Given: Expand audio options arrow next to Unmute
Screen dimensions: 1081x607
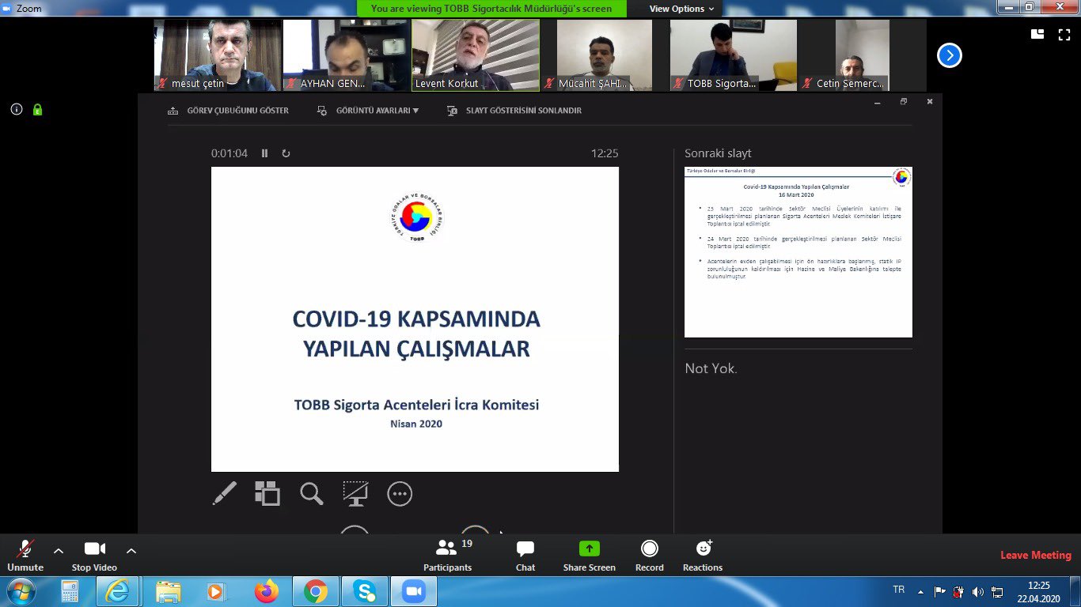Looking at the screenshot, I should click(59, 550).
